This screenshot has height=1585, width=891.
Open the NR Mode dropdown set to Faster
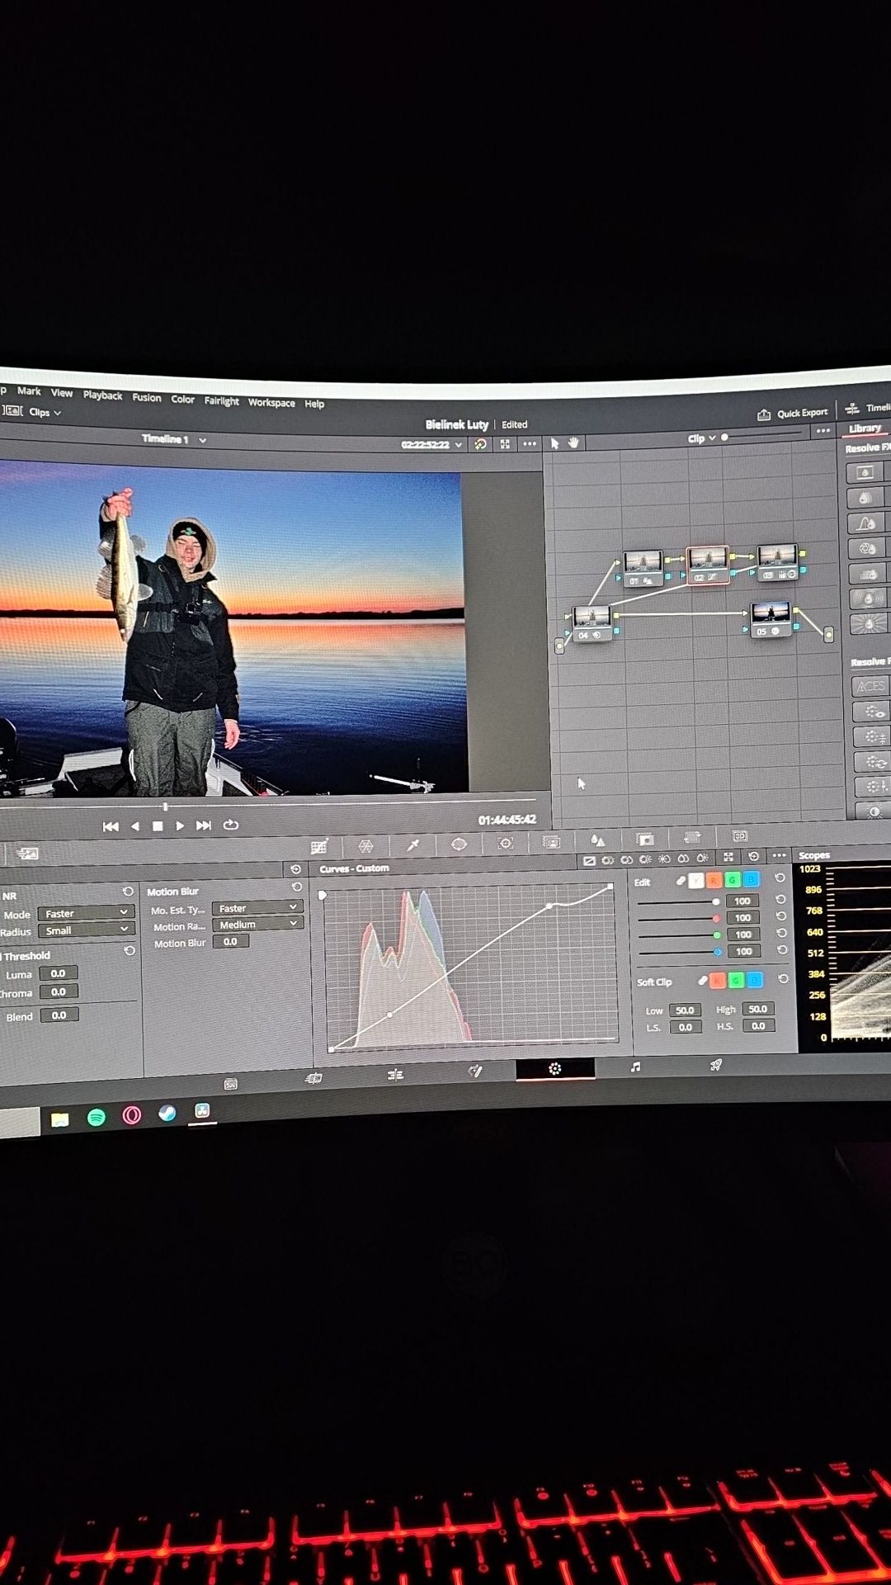coord(86,913)
